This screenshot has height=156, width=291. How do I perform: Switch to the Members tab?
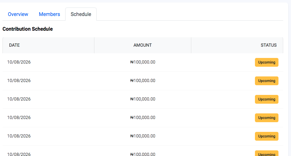(x=49, y=14)
